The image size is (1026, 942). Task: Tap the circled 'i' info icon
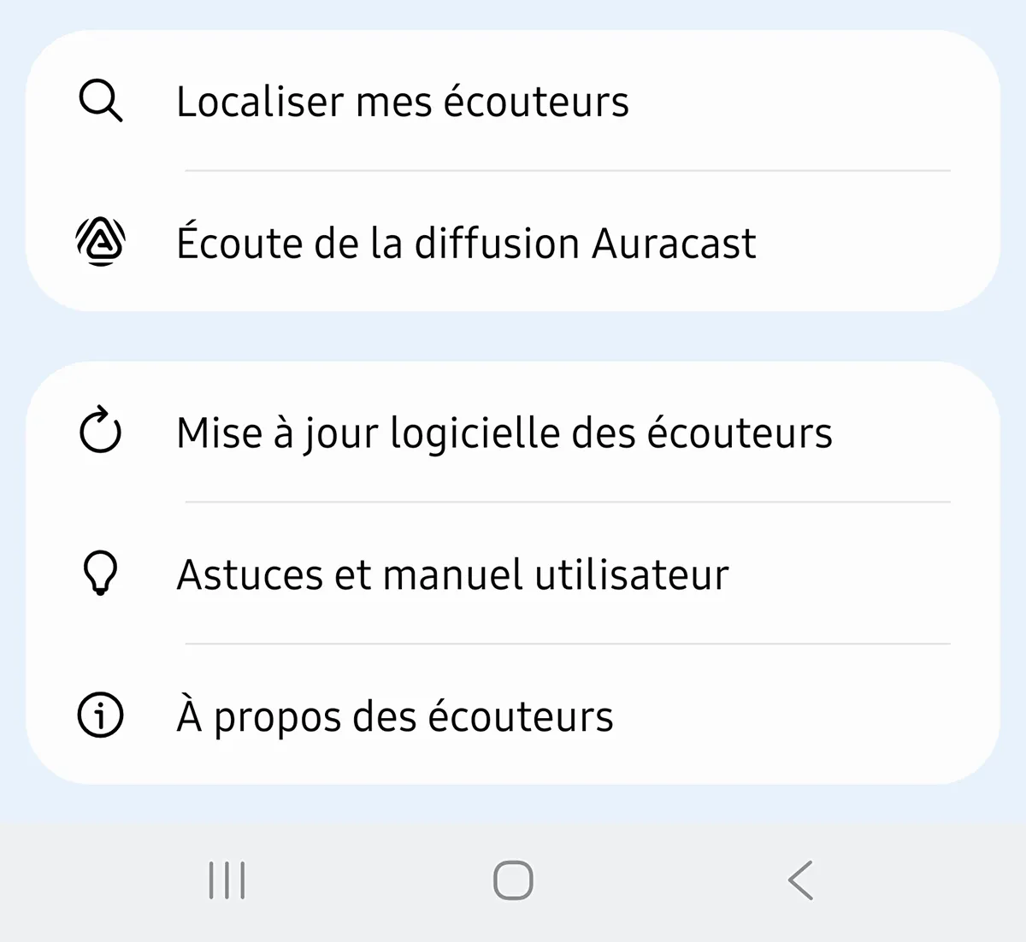[x=100, y=715]
